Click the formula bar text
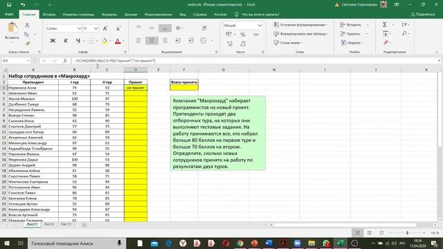Viewport: 443px width, 249px height. tap(116, 61)
